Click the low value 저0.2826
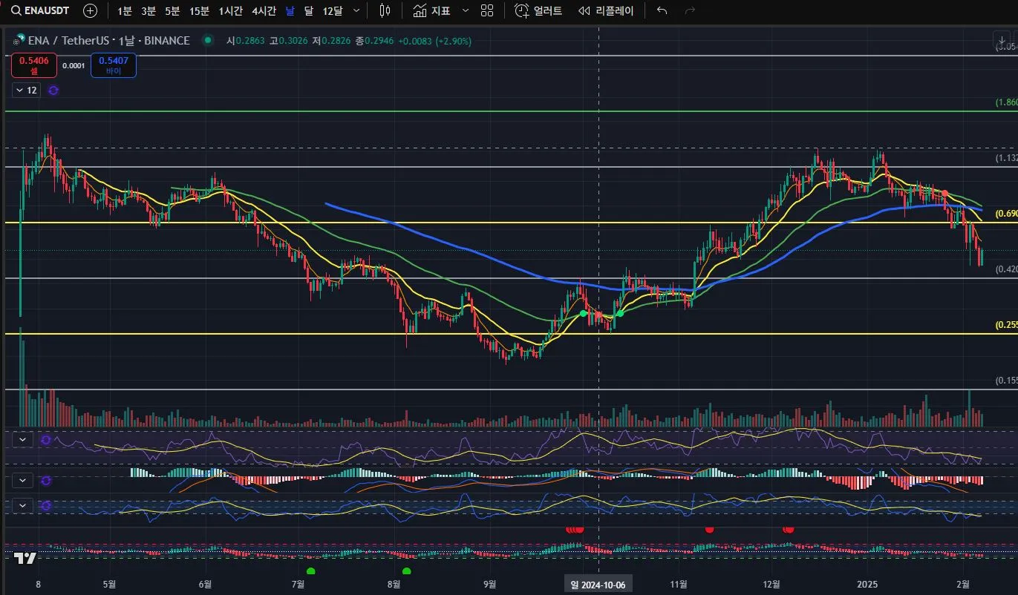Viewport: 1018px width, 595px height. (x=333, y=41)
